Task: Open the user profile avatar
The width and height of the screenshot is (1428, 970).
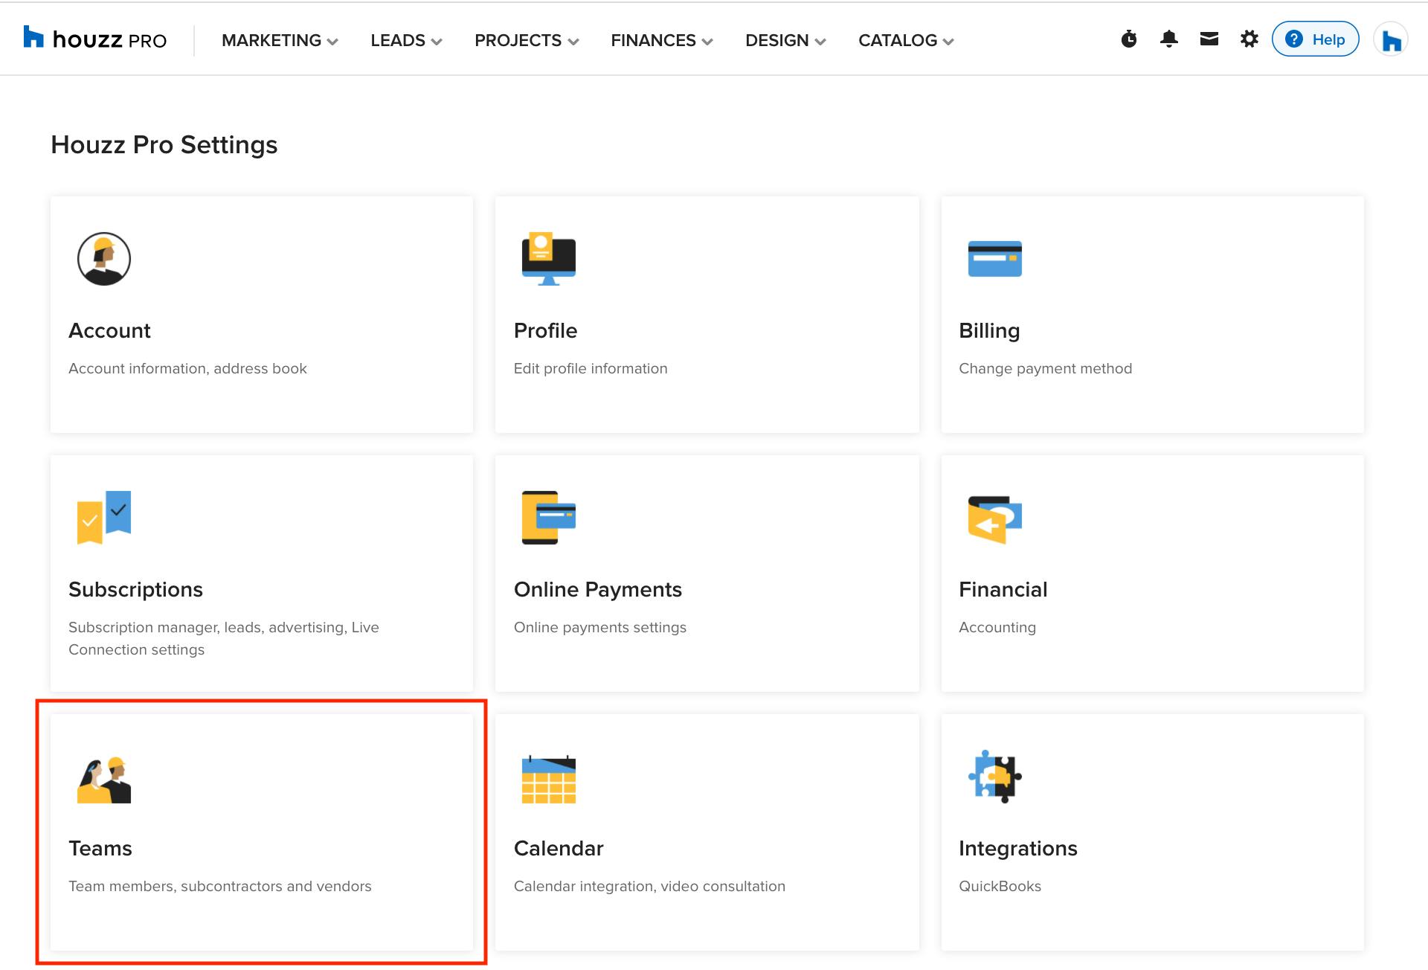Action: point(1391,39)
